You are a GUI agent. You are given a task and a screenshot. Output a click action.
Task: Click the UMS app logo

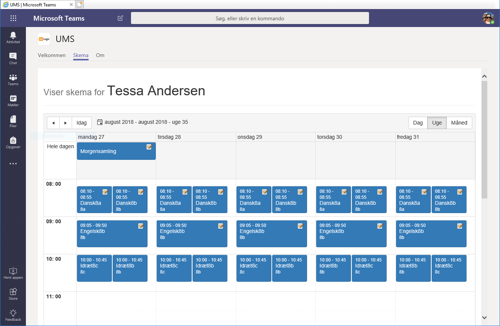click(44, 39)
